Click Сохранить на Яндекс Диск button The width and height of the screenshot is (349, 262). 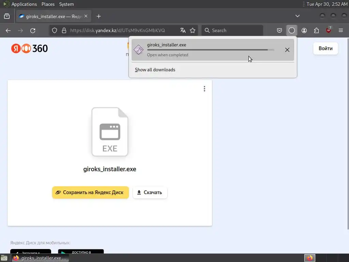click(90, 192)
